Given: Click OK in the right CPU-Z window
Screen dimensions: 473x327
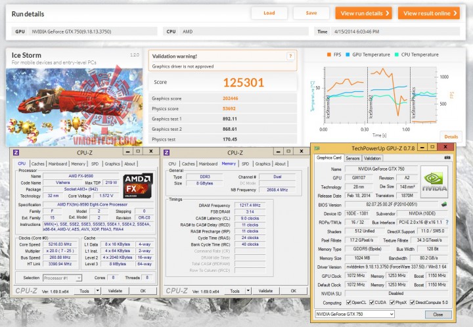Looking at the screenshot, I should 294,291.
